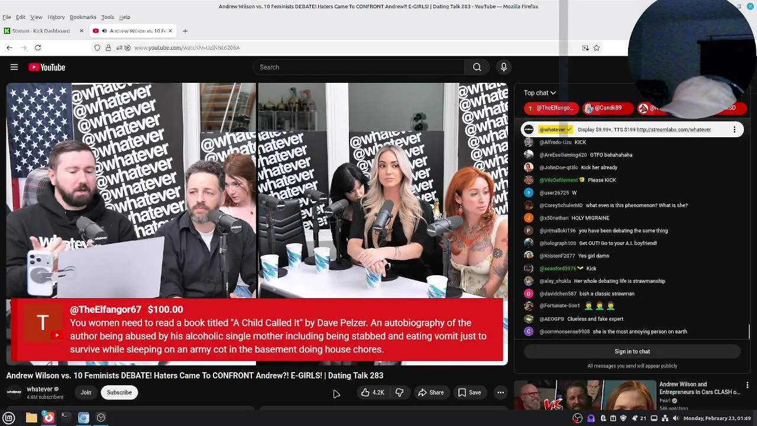This screenshot has height=426, width=757.
Task: Open recommended video thumbnail with VS graphic
Action: (x=584, y=395)
